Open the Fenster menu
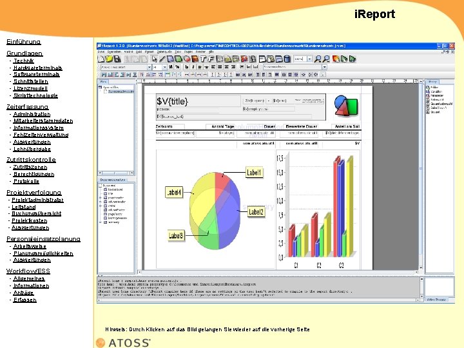 click(x=200, y=52)
